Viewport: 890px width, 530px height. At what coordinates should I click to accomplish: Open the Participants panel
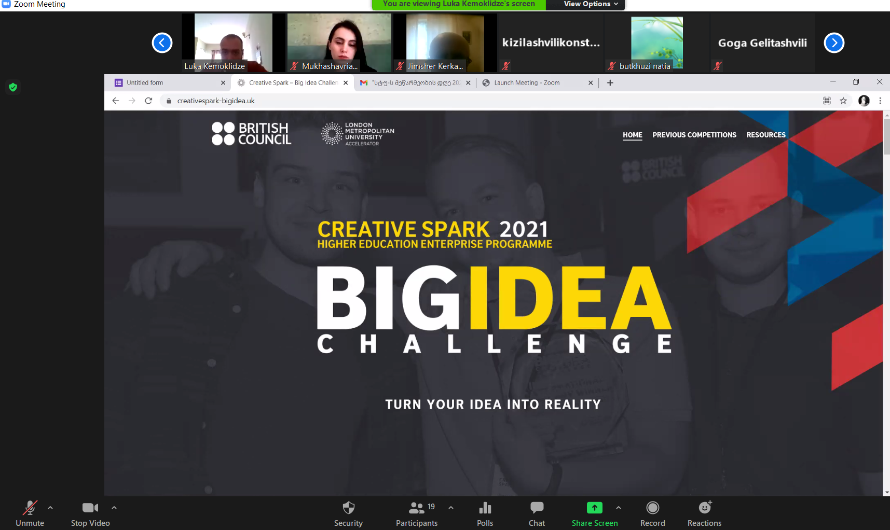click(417, 513)
